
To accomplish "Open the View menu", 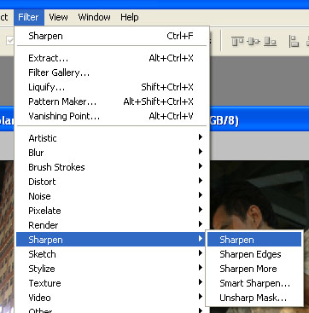I will coord(58,17).
